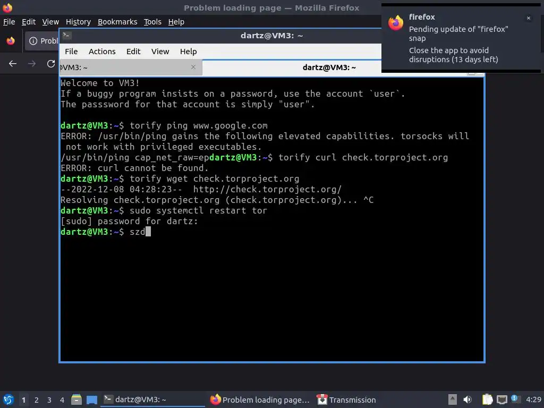Open the Actions menu in the terminal
The height and width of the screenshot is (408, 544).
click(x=102, y=52)
